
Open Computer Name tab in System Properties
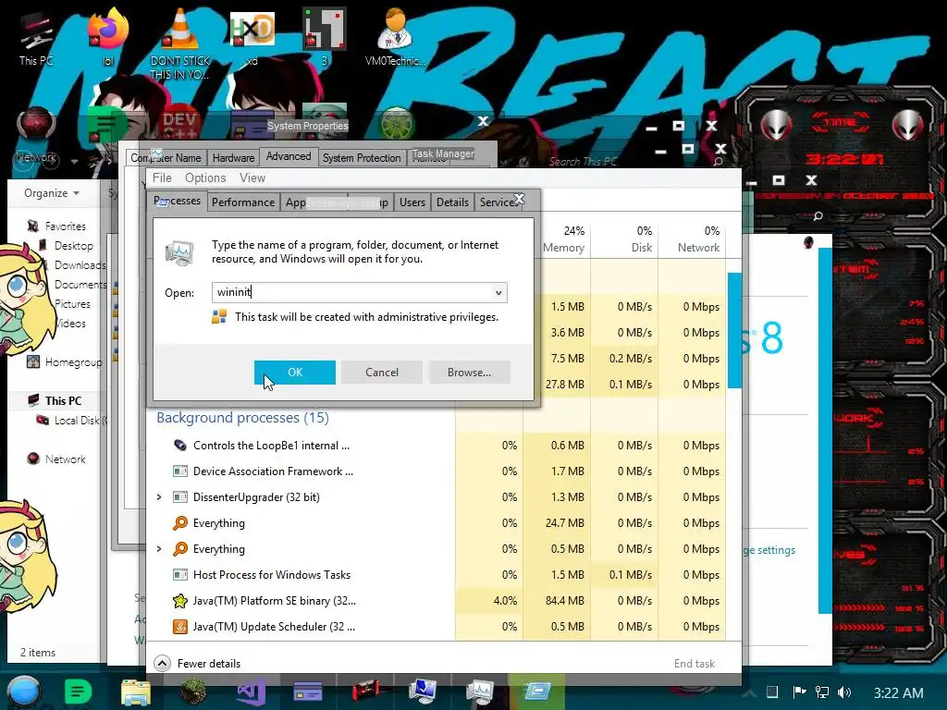pos(166,157)
